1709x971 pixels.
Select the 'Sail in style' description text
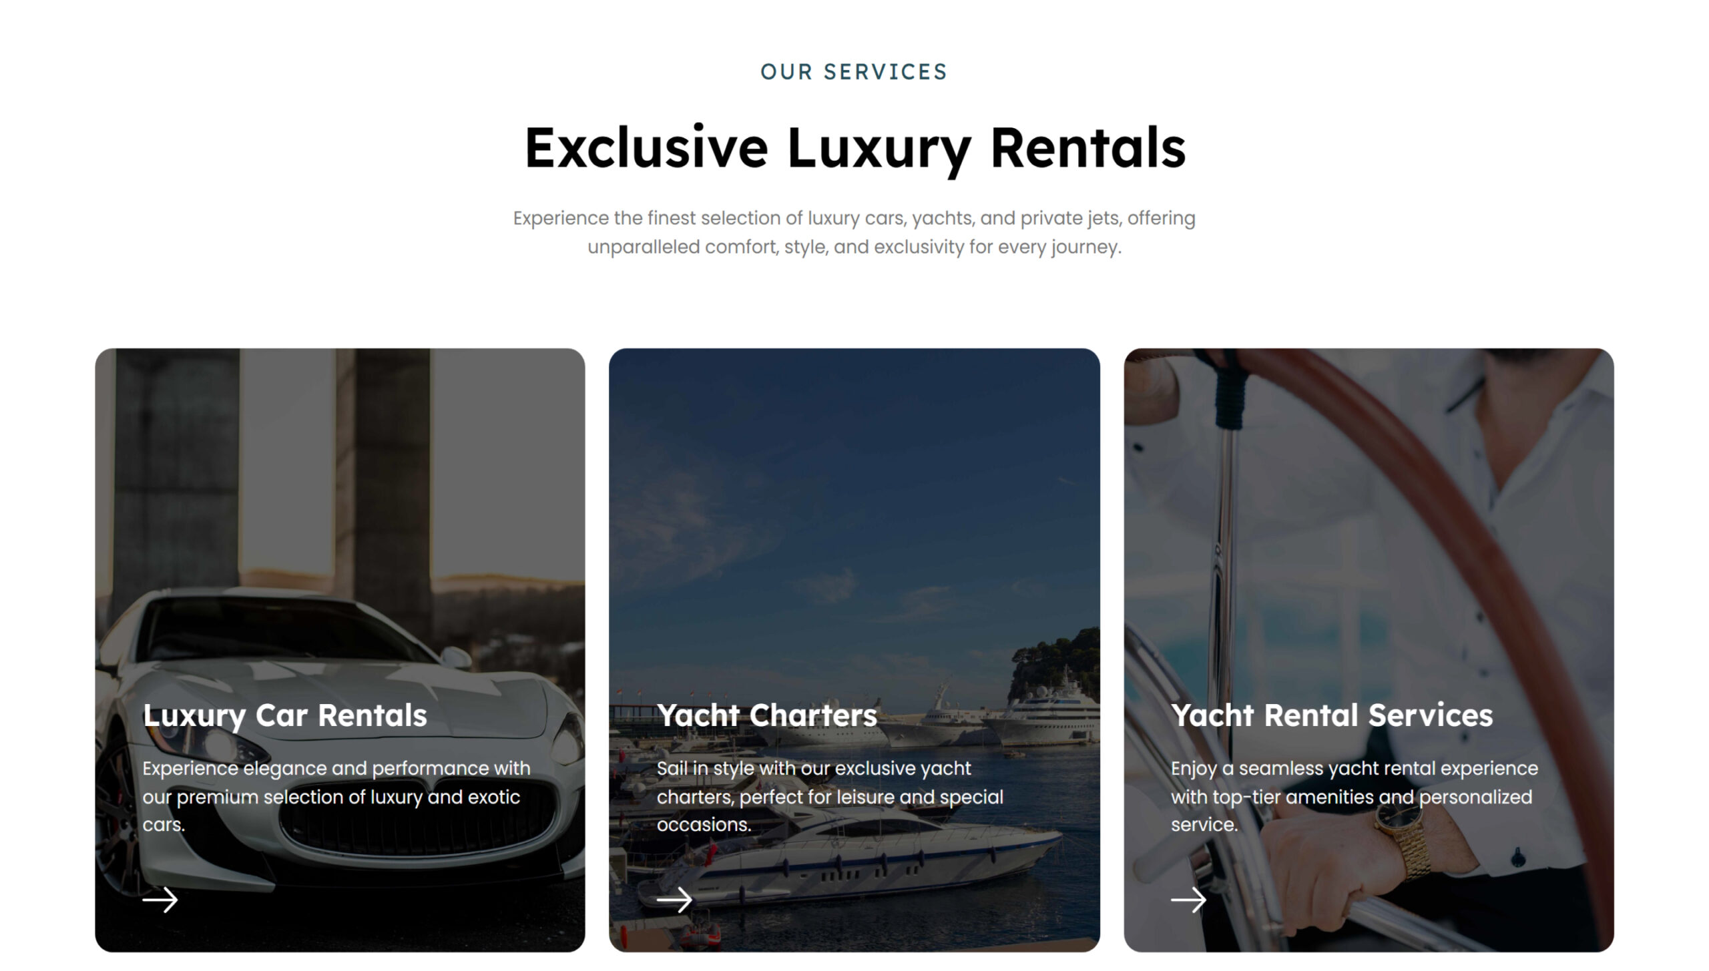830,796
